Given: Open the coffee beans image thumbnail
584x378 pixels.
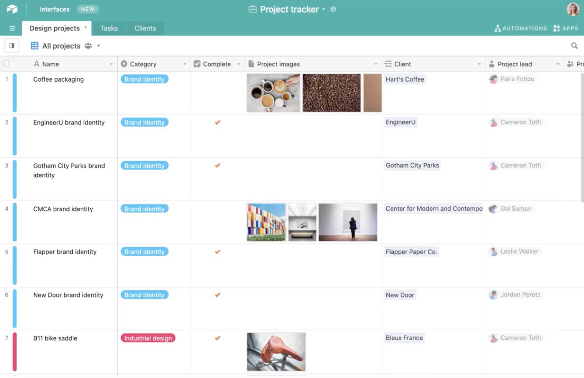Looking at the screenshot, I should [x=332, y=93].
